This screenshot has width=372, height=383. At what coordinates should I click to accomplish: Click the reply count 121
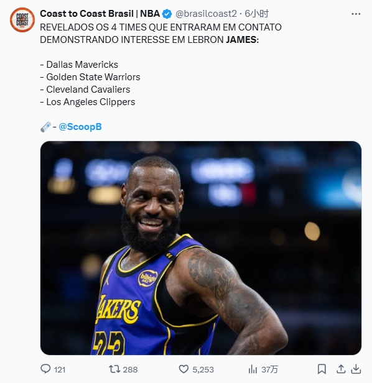click(x=60, y=369)
